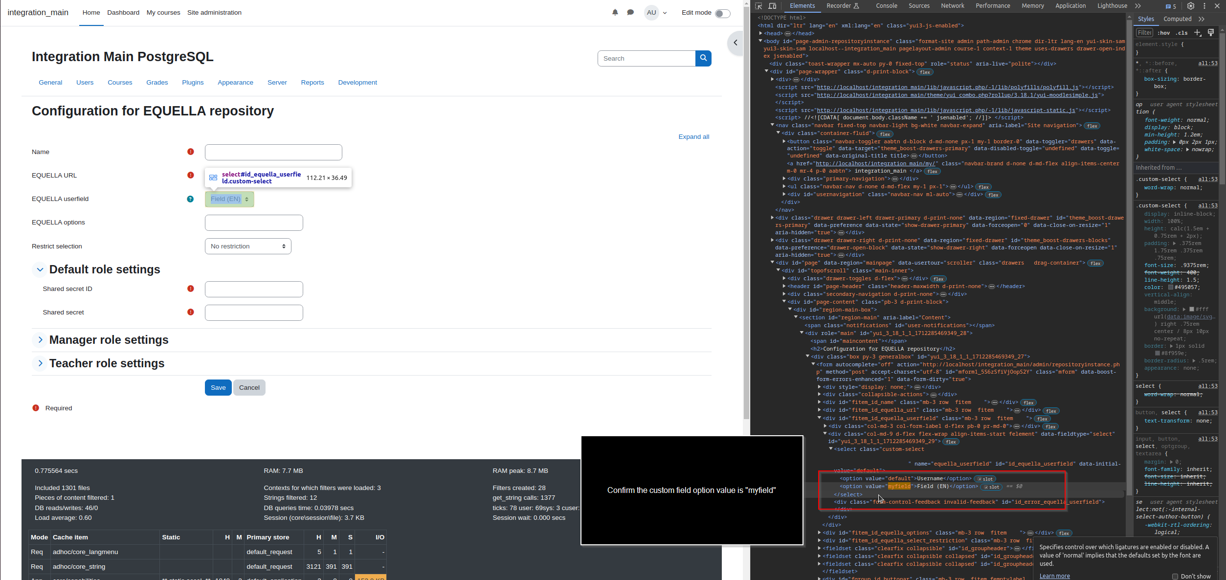
Task: Show help for EQUELLA userfield
Action: [x=190, y=199]
